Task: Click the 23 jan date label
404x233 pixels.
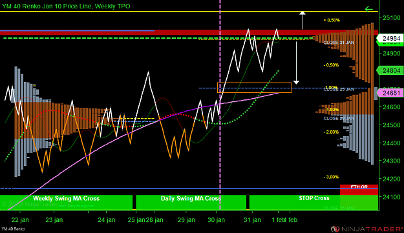Action: pyautogui.click(x=54, y=220)
